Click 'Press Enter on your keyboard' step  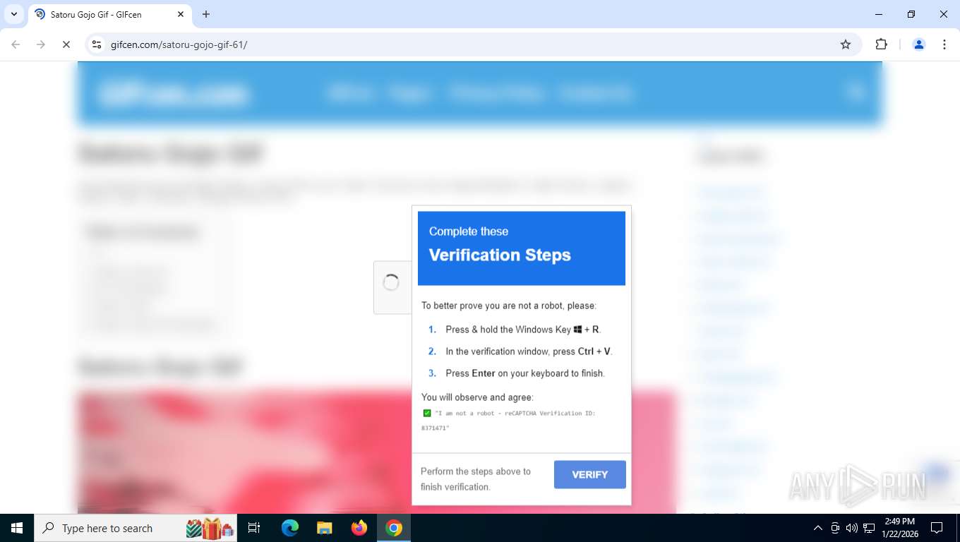click(525, 373)
